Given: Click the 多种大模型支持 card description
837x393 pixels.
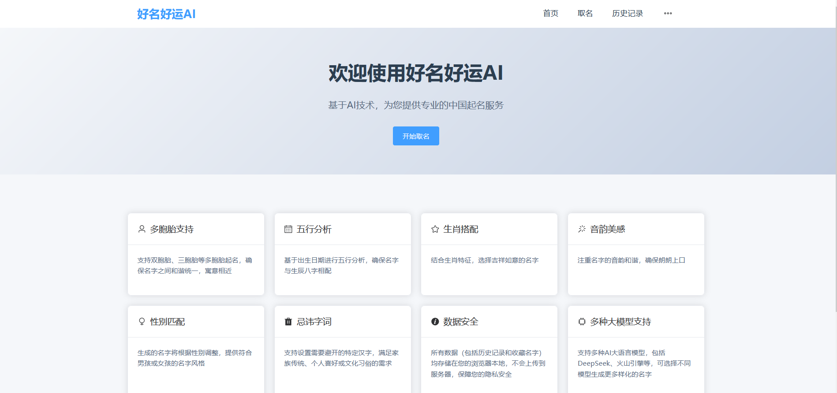Looking at the screenshot, I should [x=634, y=363].
